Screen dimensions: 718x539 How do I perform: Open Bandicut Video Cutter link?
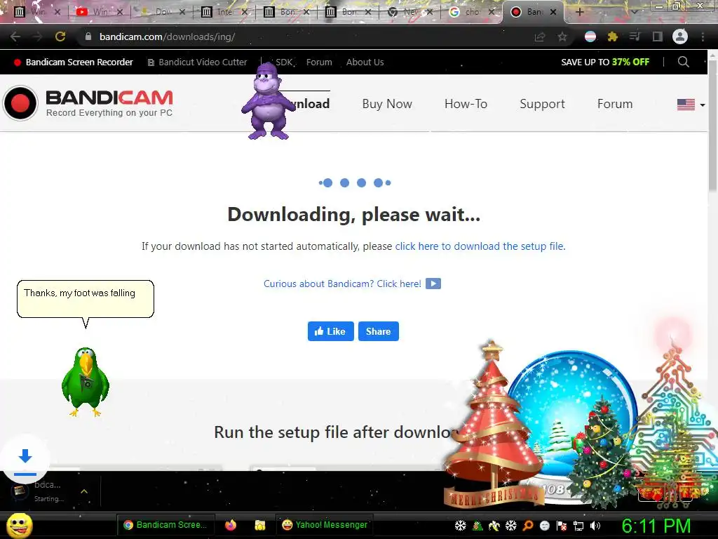197,62
